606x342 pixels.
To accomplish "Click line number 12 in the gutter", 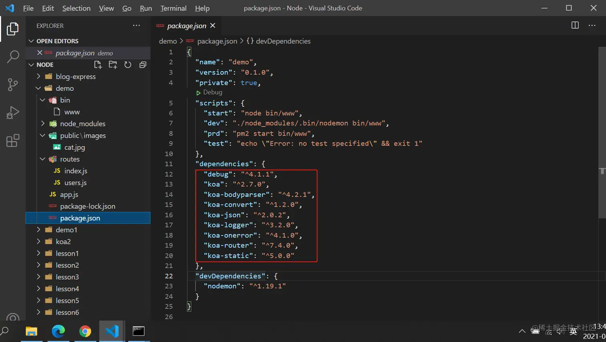I will (x=169, y=174).
